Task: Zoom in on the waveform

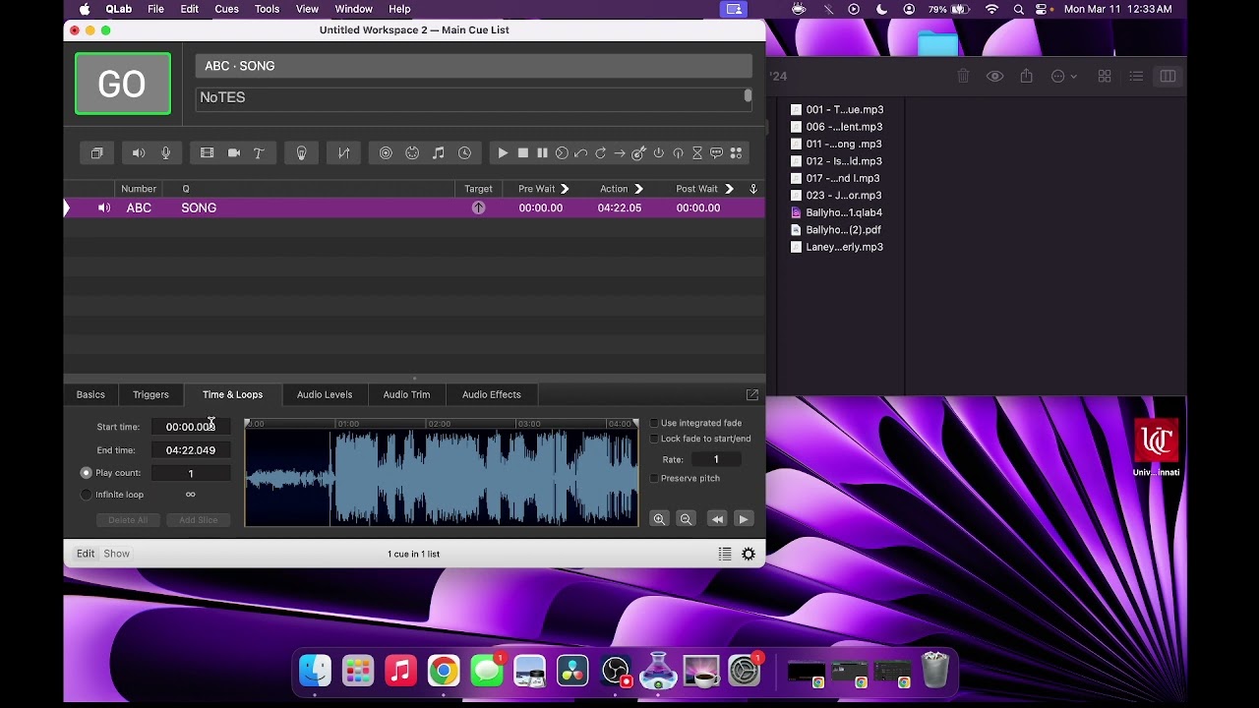Action: [659, 519]
